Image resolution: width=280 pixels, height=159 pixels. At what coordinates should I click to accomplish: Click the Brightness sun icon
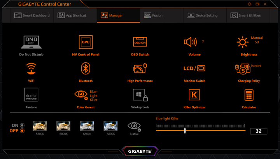point(243,42)
